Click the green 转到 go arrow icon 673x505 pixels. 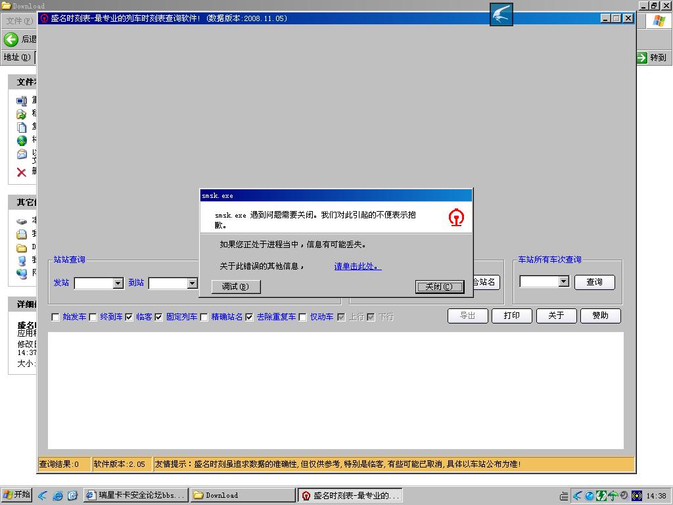(642, 58)
